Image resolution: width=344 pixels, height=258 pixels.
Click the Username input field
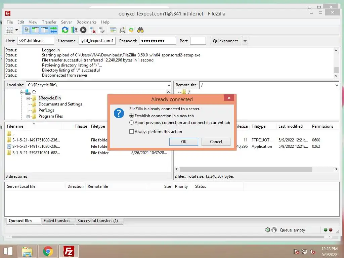[x=97, y=41]
